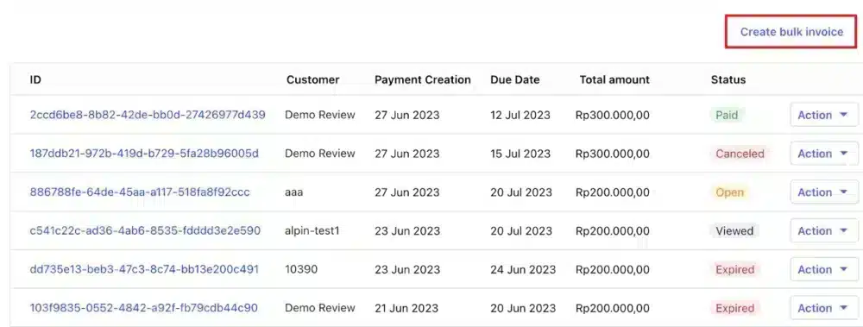Screen dimensions: 863x327
Task: Open invoice 187ddb21-972b-419d-b729-5fa28b96005d
Action: point(144,154)
